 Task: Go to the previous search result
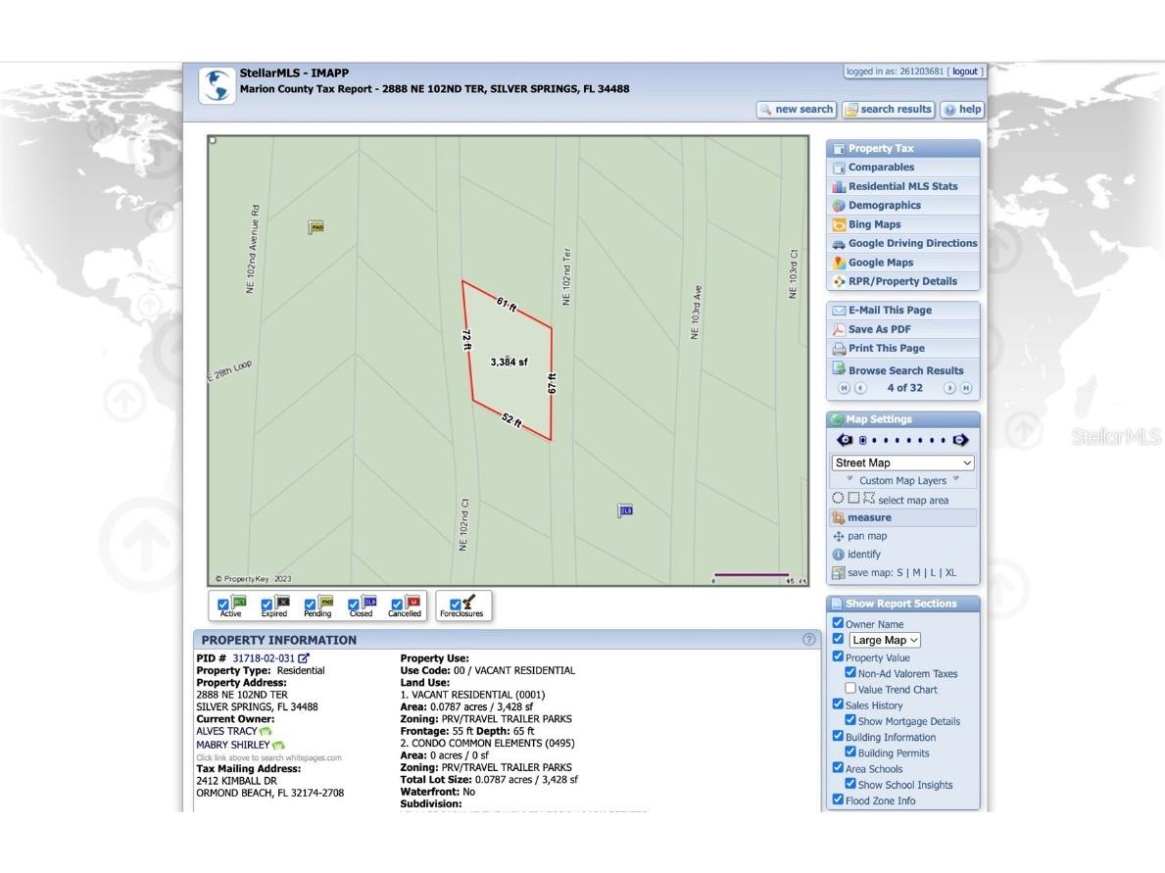[860, 388]
